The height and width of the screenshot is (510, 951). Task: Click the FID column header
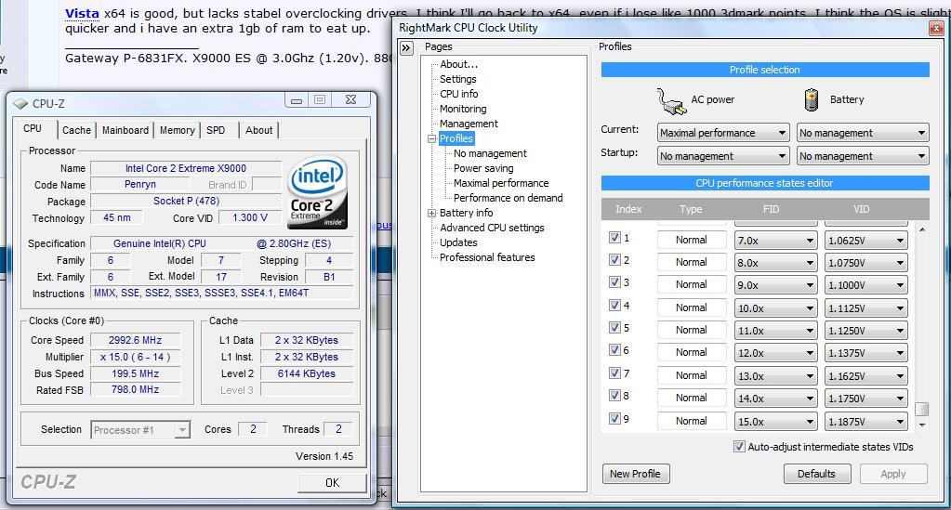point(771,209)
